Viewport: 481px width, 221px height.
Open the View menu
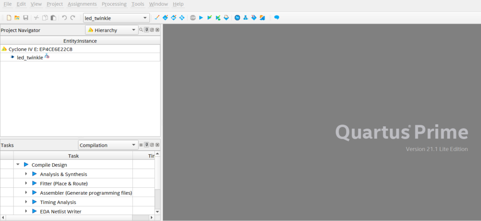coord(36,4)
